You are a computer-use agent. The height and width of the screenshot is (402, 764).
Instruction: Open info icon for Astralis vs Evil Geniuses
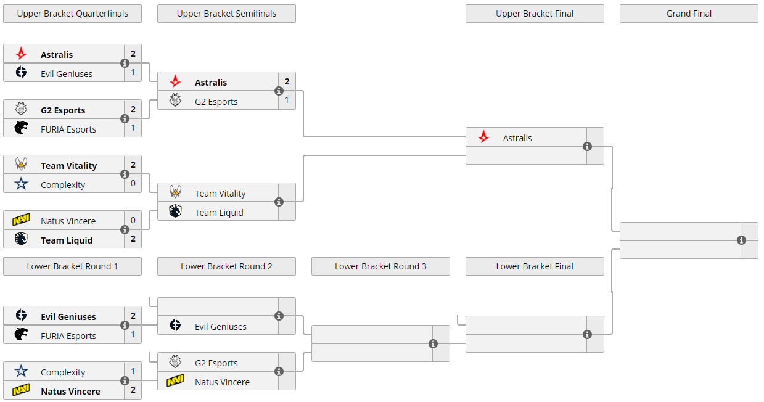point(125,64)
